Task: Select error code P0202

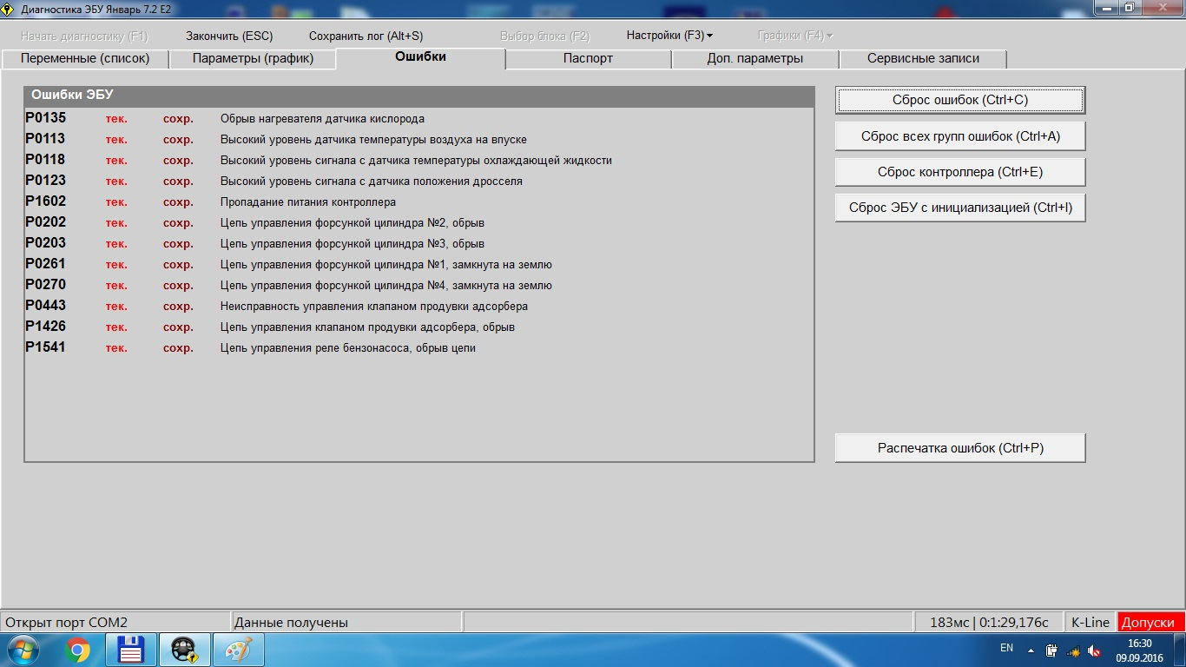Action: [45, 222]
